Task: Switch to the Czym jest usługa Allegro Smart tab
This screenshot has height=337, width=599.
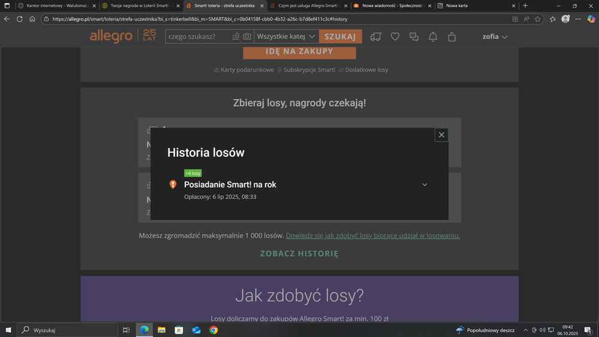Action: click(x=306, y=5)
